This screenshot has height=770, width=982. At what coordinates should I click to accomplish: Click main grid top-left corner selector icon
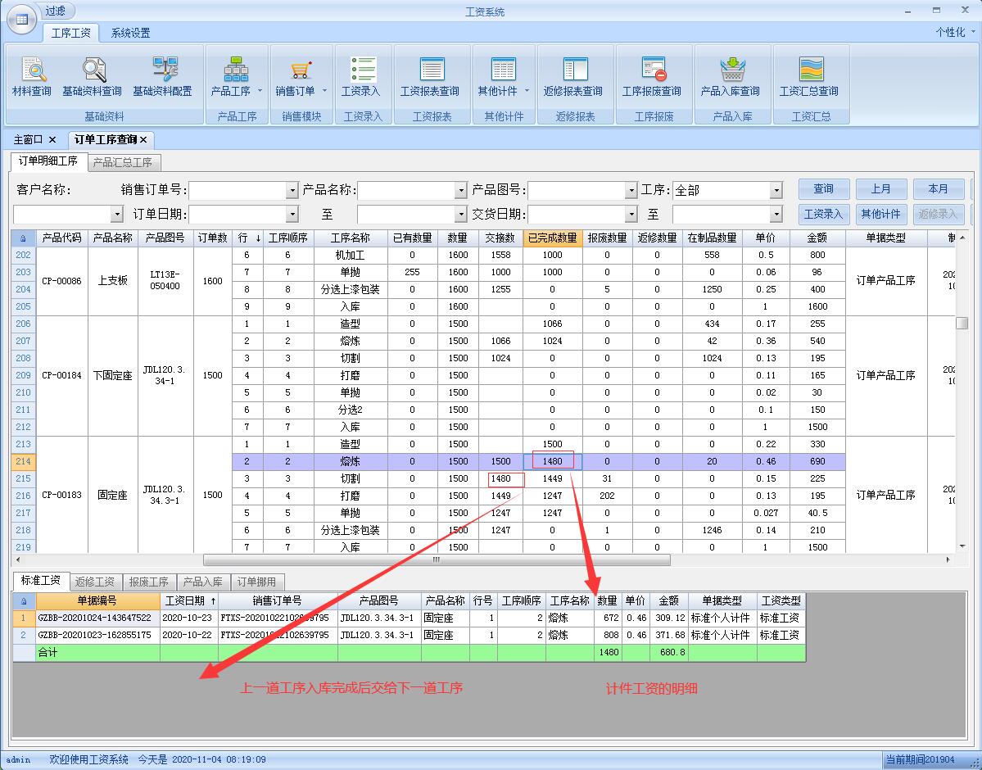click(x=24, y=238)
